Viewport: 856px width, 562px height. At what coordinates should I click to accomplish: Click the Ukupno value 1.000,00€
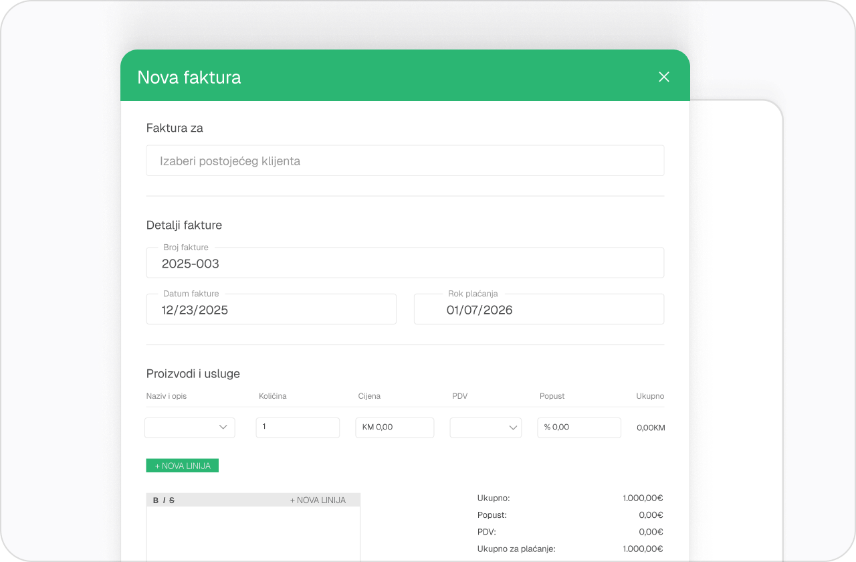pos(643,498)
